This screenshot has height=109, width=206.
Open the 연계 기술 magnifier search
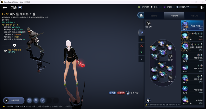[128, 93]
